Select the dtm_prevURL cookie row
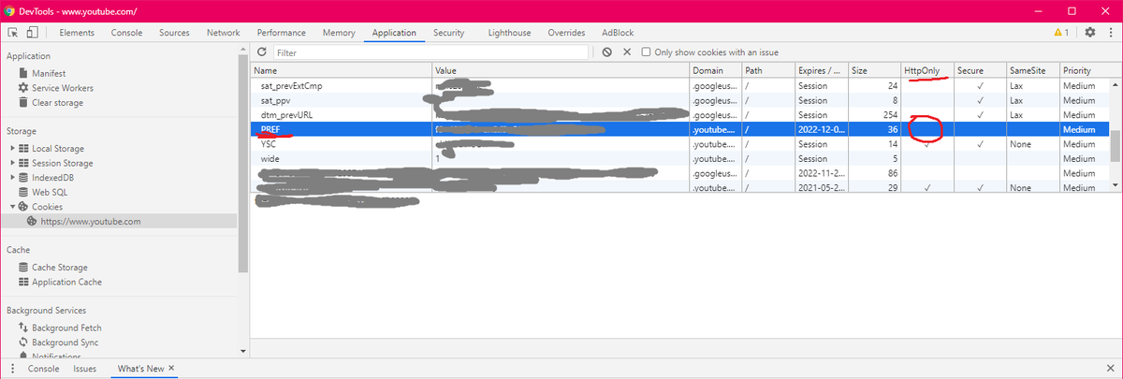The width and height of the screenshot is (1123, 379). pos(680,114)
